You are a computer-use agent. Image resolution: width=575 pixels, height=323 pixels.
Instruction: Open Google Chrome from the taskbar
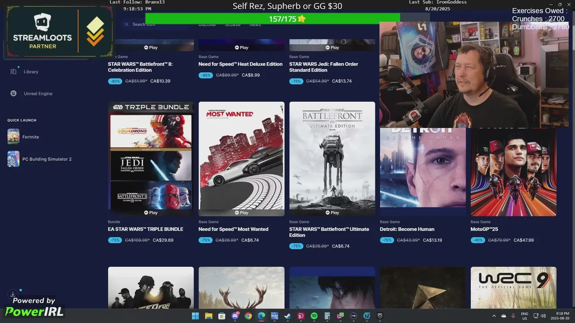pyautogui.click(x=248, y=316)
